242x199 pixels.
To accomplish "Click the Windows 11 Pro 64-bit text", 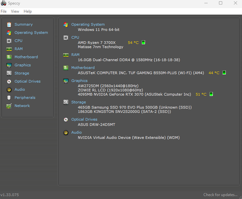I will [99, 30].
